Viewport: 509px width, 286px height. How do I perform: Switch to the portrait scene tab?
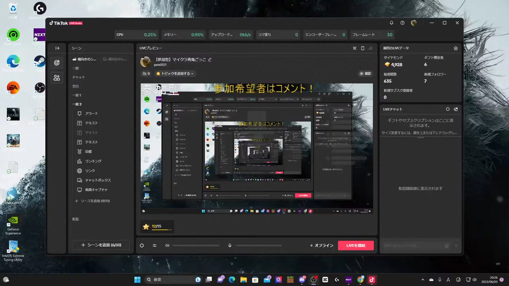[115, 59]
